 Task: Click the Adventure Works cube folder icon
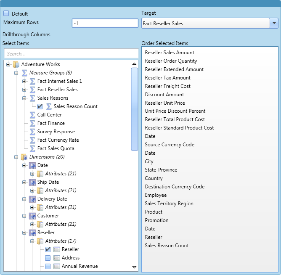point(16,64)
